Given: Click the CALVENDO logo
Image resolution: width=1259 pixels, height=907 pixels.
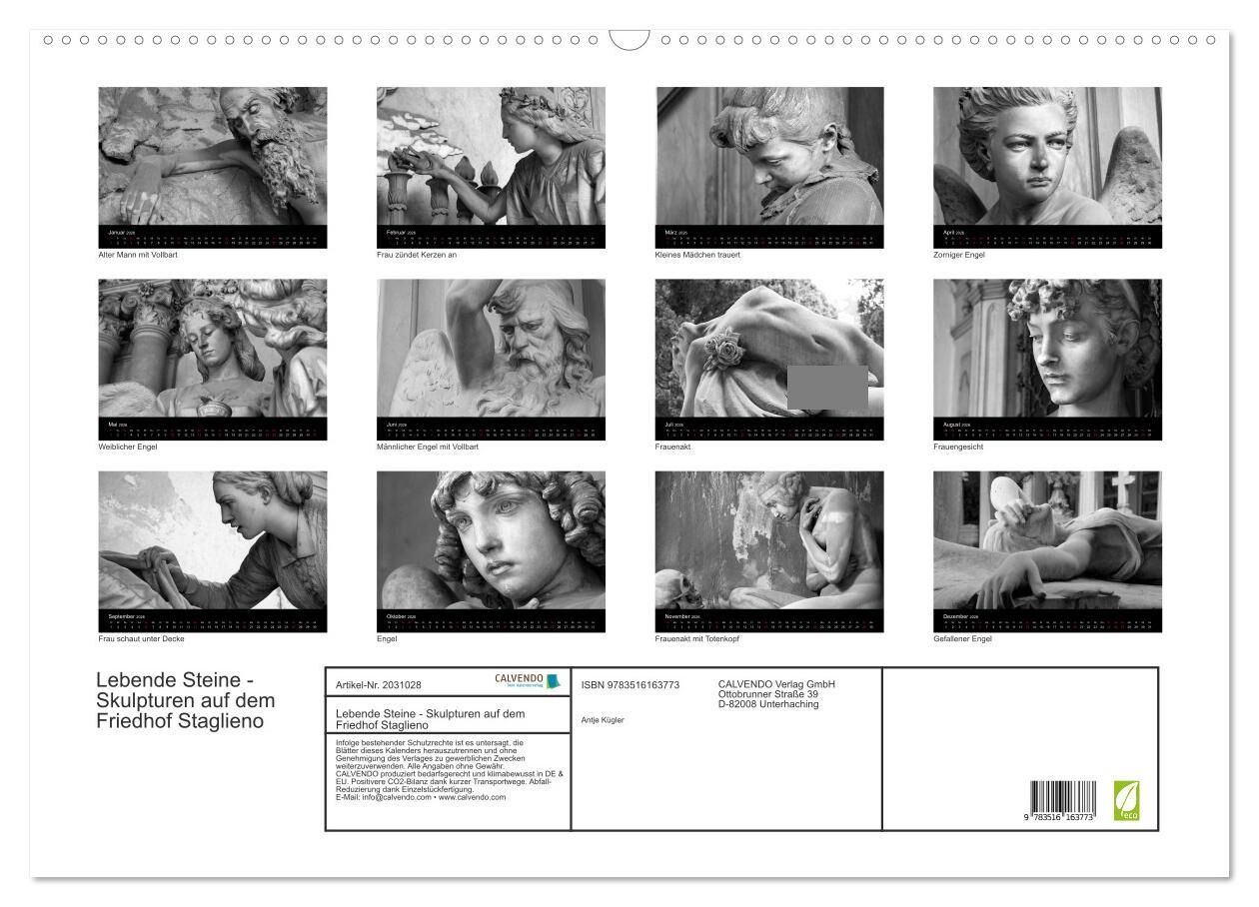Looking at the screenshot, I should pos(528,681).
